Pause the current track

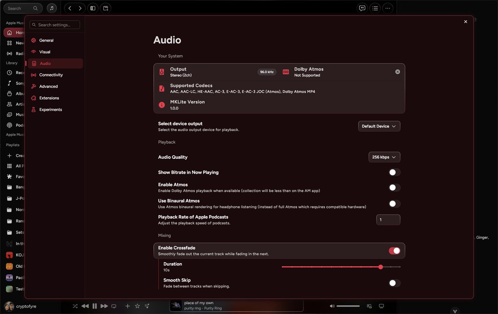(x=95, y=306)
